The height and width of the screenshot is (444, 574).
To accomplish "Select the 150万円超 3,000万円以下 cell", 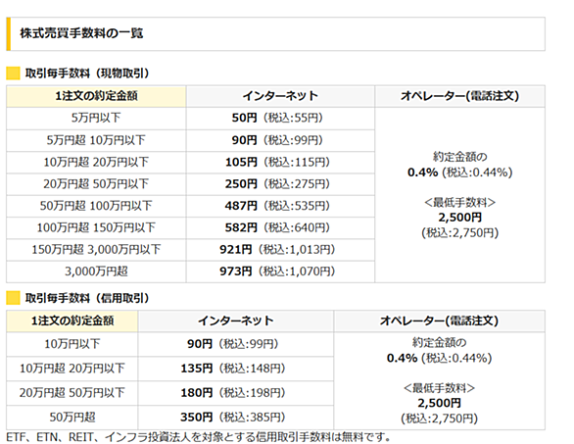I will [x=96, y=250].
